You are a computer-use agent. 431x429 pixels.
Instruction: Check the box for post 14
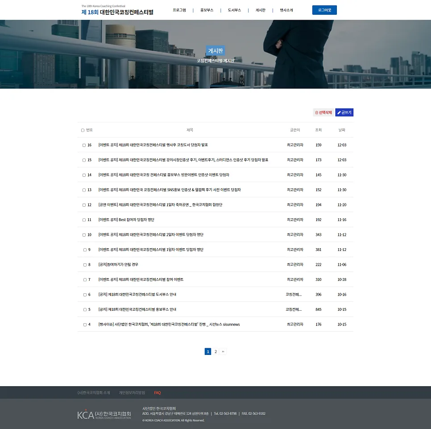pos(84,175)
